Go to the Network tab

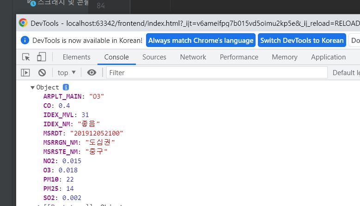193,57
